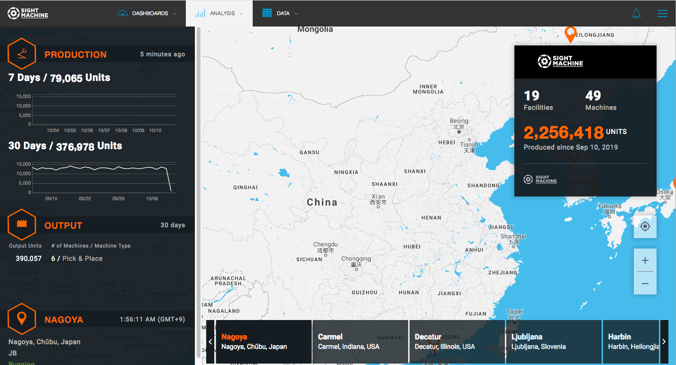Image resolution: width=676 pixels, height=365 pixels.
Task: Expand the Data dropdown chevron
Action: pyautogui.click(x=296, y=14)
